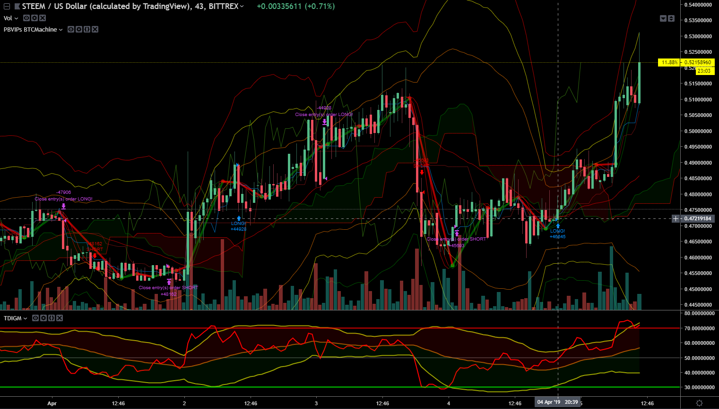This screenshot has width=719, height=409.
Task: Open TDIGM indicator settings gear
Action: click(43, 318)
